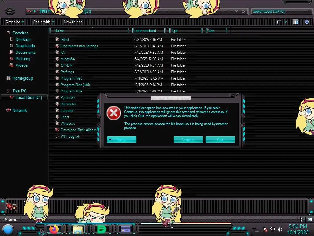Select Local Disk (C:) in sidebar
Viewport: 314px width, 236px height.
(25, 97)
